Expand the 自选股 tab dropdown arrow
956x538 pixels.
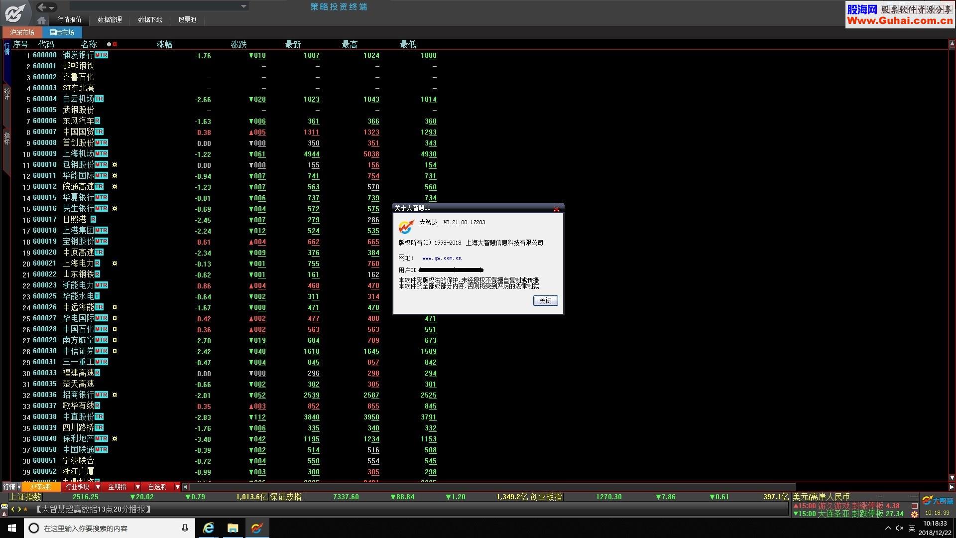(177, 487)
